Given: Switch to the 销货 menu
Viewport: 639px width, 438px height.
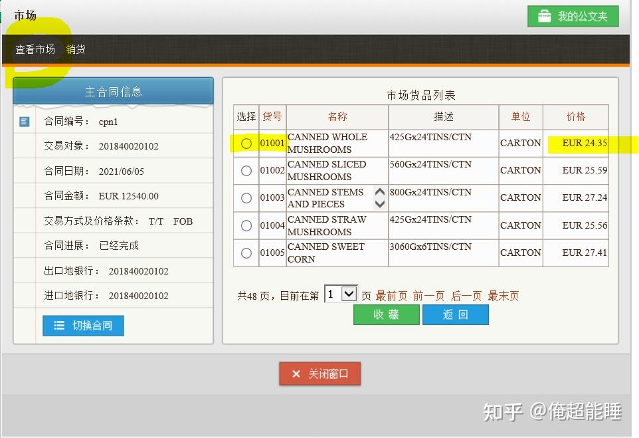Looking at the screenshot, I should [x=75, y=49].
